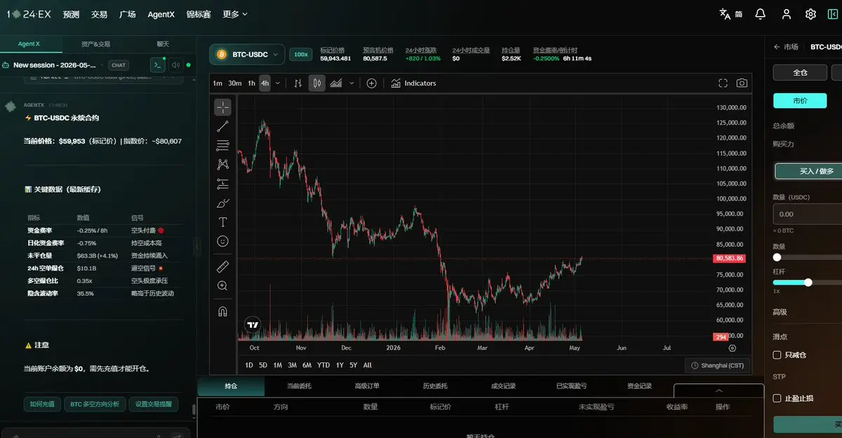Image resolution: width=842 pixels, height=438 pixels.
Task: Open the long position forecasting tools
Action: [x=222, y=184]
